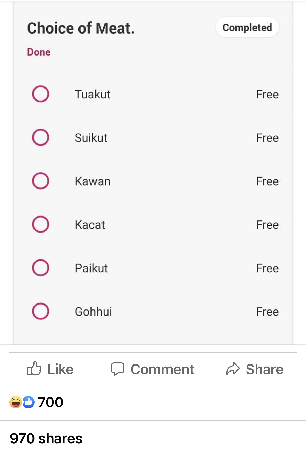Click the Share arrow icon
Viewport: 306px width, 459px height.
233,369
